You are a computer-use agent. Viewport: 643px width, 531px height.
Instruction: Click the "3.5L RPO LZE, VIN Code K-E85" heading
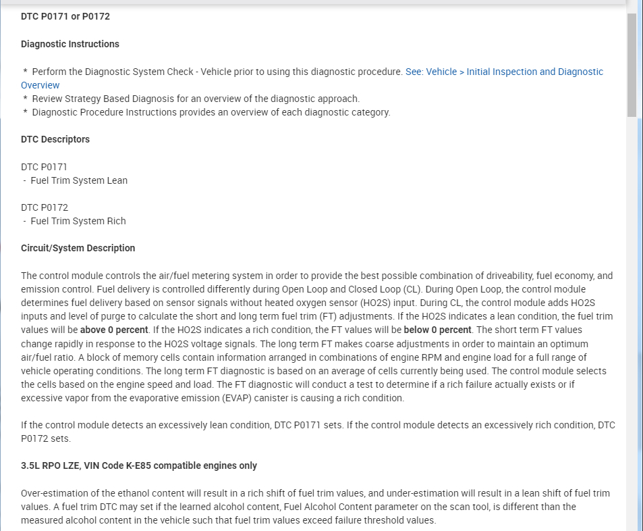click(x=139, y=465)
